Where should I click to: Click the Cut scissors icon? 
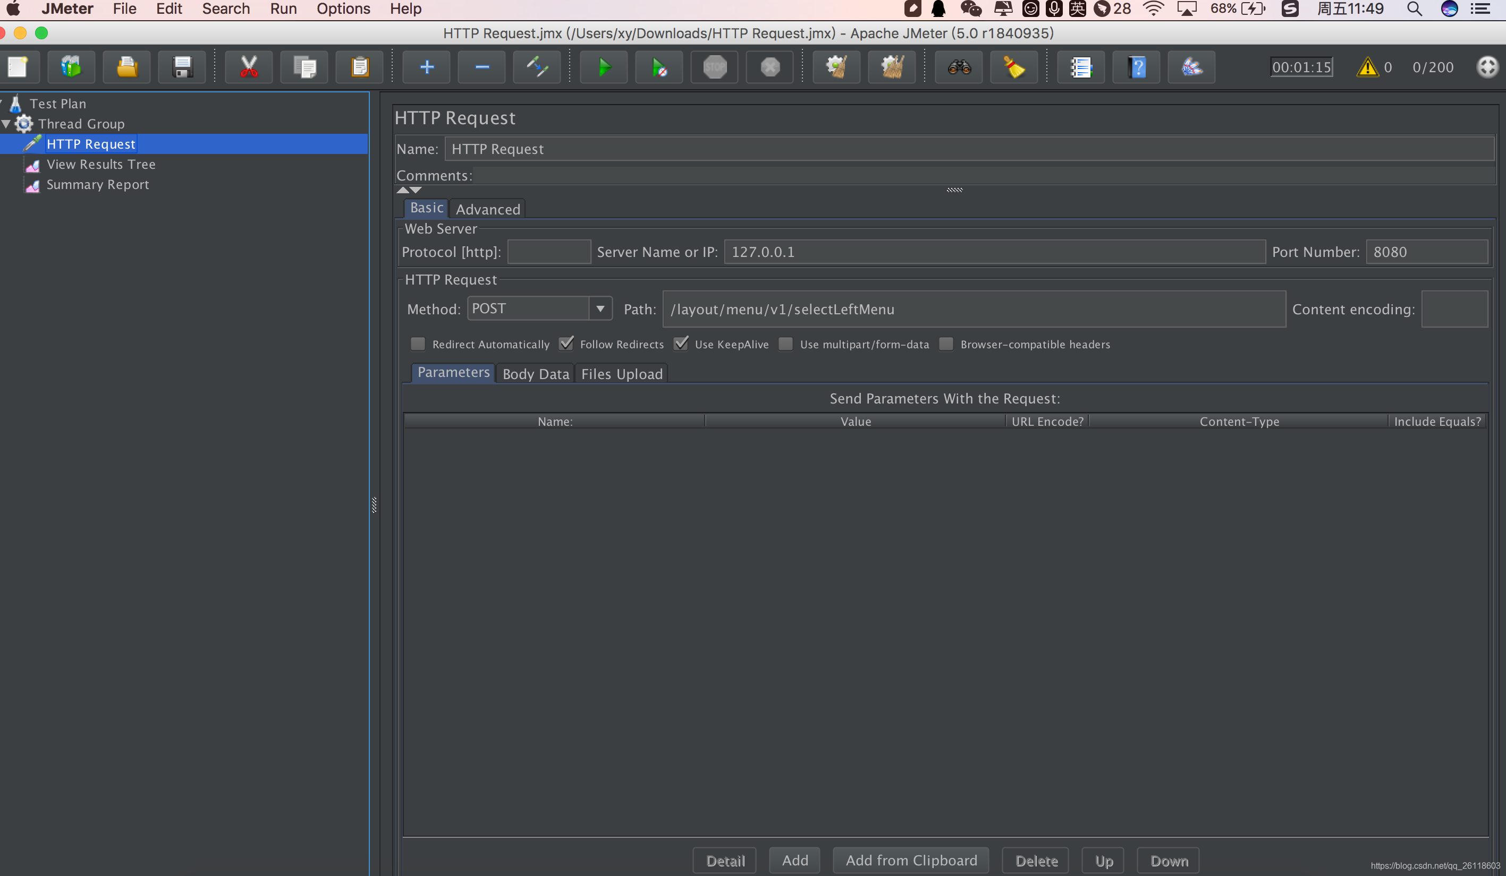click(249, 67)
